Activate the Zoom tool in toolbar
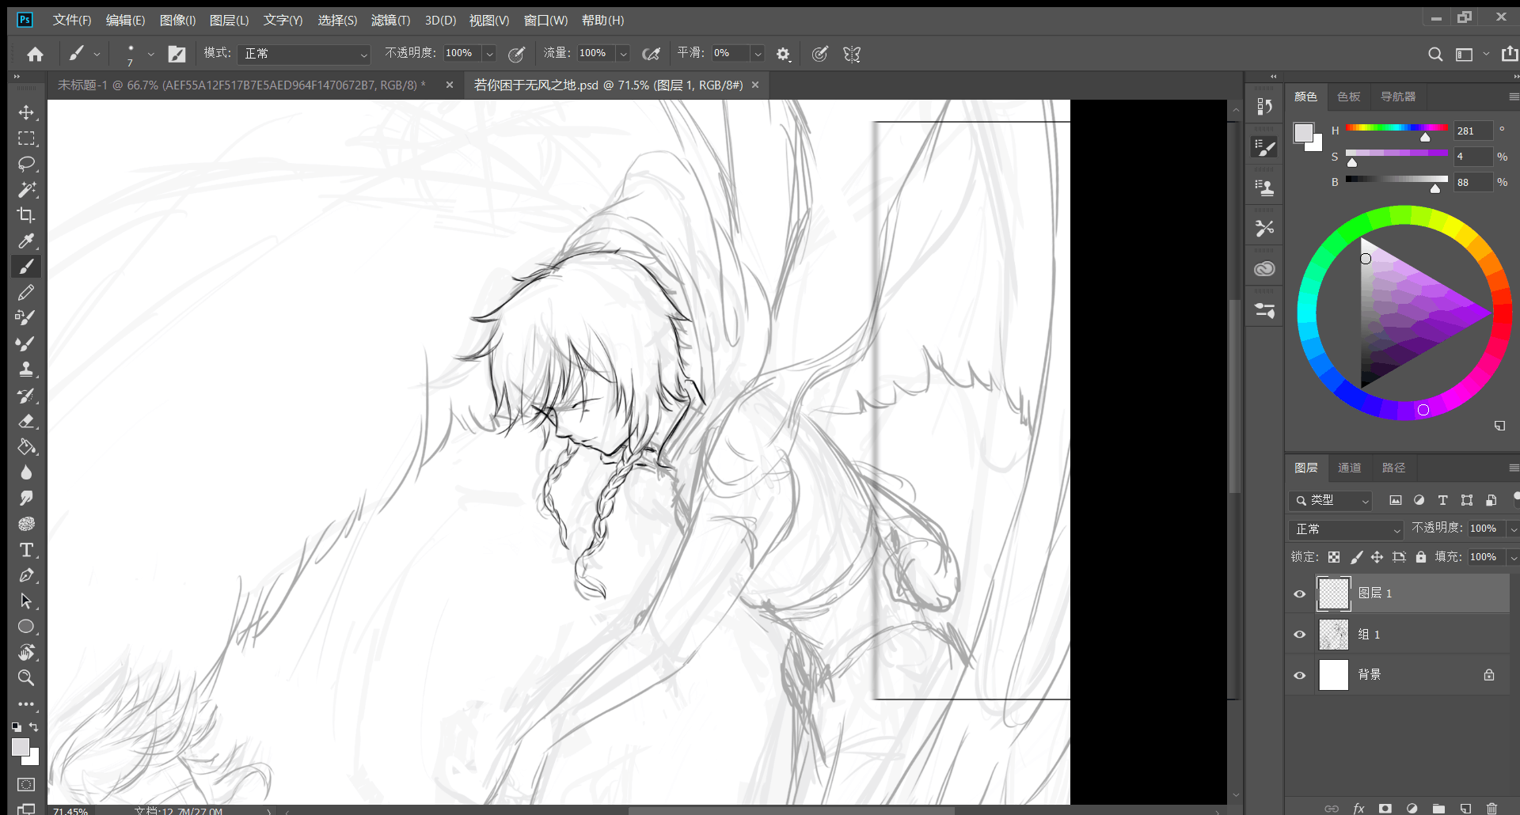The height and width of the screenshot is (815, 1520). pos(26,678)
